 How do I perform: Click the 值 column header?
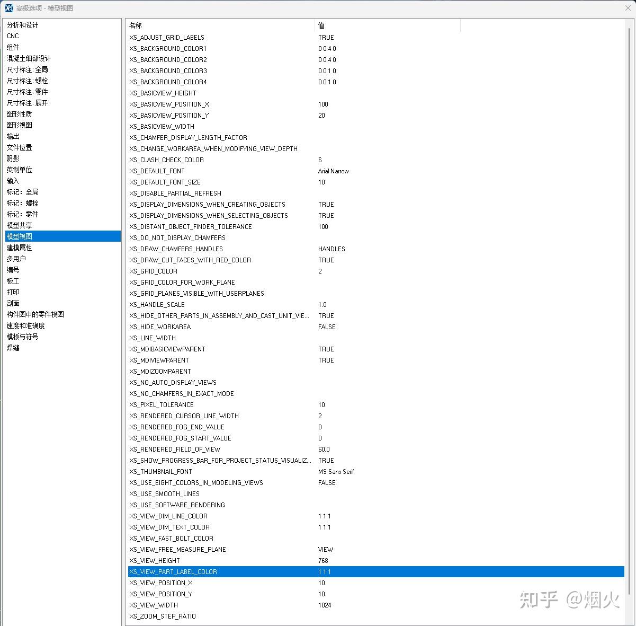[388, 25]
